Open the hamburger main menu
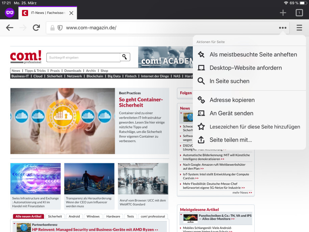The width and height of the screenshot is (309, 232). tap(299, 28)
